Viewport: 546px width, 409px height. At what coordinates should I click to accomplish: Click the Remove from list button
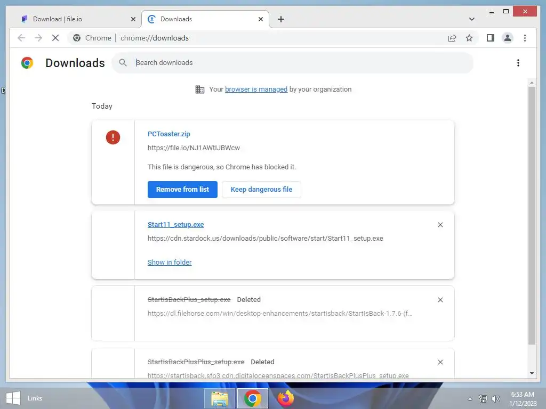tap(182, 190)
